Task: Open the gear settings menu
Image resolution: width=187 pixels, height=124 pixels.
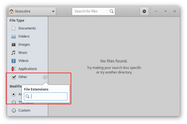Action: pos(144,11)
